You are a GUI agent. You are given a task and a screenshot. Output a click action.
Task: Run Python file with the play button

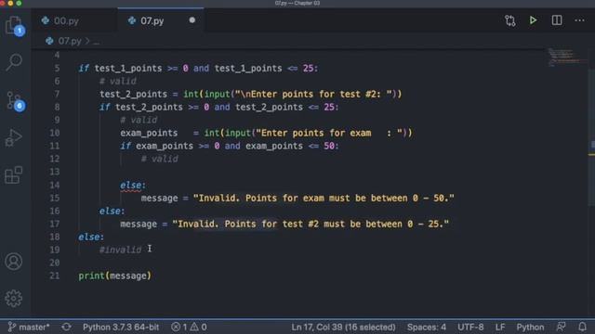(x=533, y=20)
